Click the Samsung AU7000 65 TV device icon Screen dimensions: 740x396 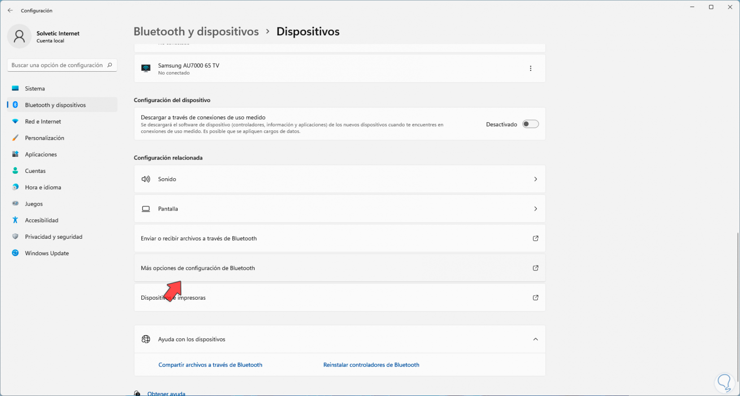(x=146, y=69)
